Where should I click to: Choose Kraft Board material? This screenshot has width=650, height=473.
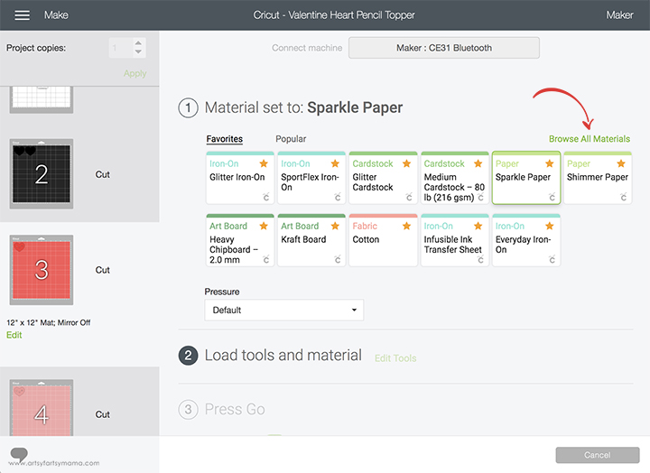(x=311, y=240)
